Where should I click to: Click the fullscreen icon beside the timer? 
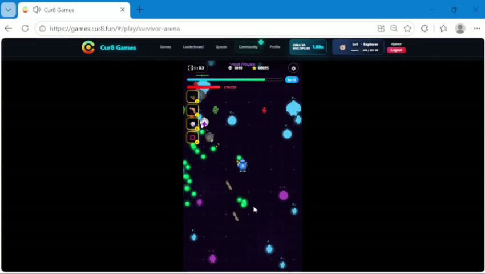[x=191, y=68]
